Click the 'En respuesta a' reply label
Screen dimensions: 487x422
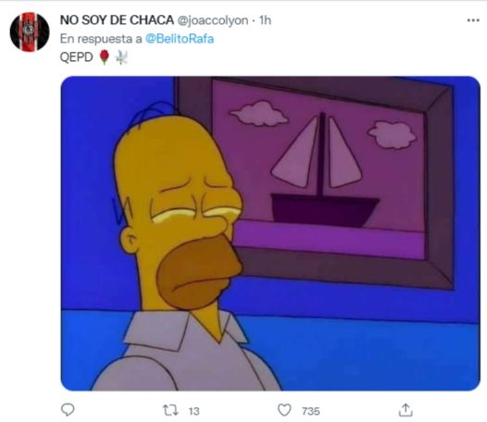pyautogui.click(x=101, y=39)
